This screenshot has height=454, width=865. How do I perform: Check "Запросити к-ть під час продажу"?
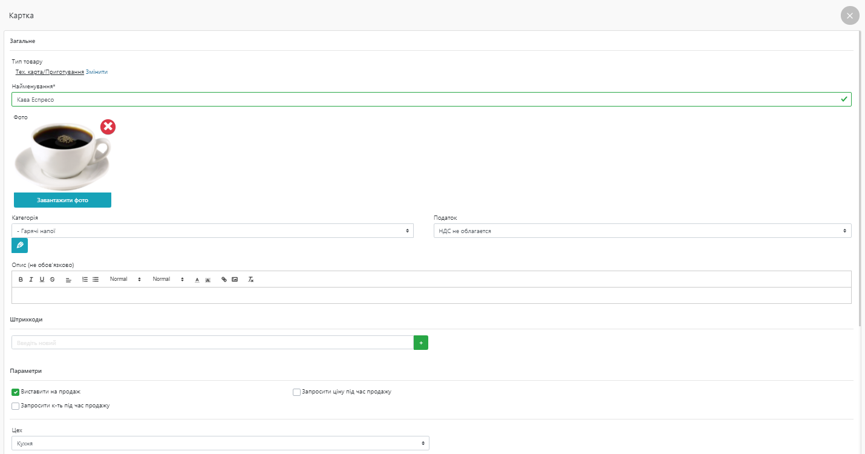[16, 406]
